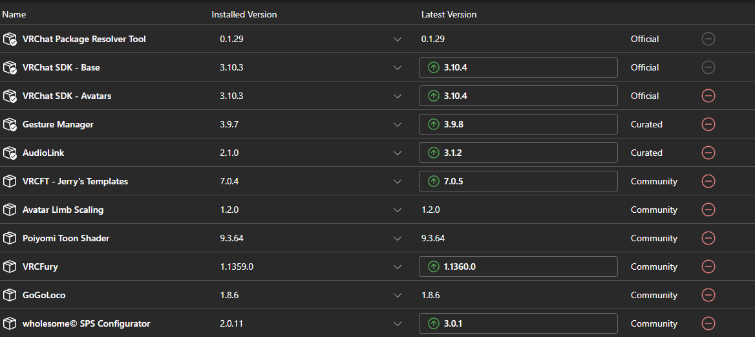Screen dimensions: 755x337
Task: Click the package icon beside Avatar Limb Scaling
Action: [10, 210]
